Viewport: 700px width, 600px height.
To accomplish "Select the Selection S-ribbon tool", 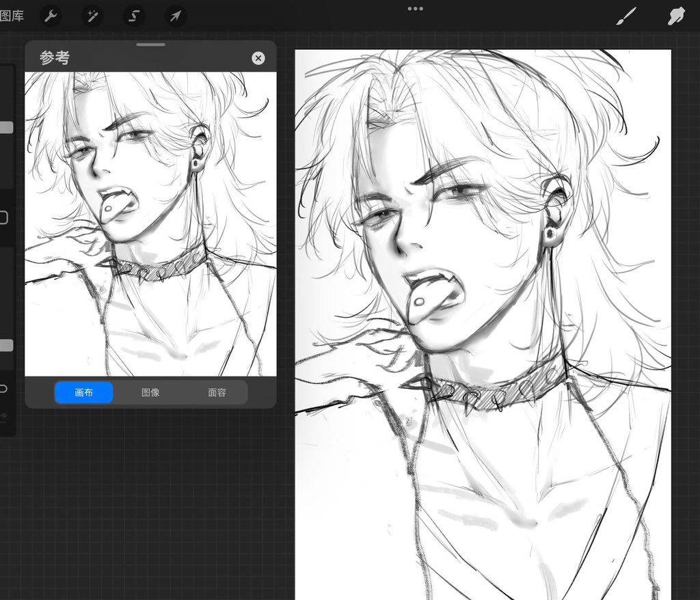I will [x=134, y=16].
